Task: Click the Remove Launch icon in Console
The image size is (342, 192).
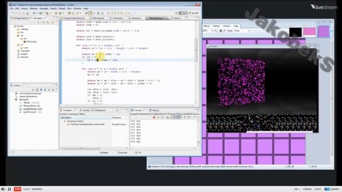Action: point(158,117)
